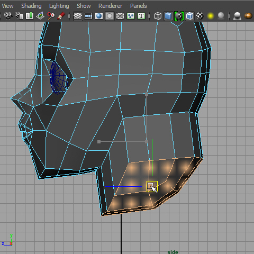Select the 2D Pan/Zoom icon

tap(51, 16)
